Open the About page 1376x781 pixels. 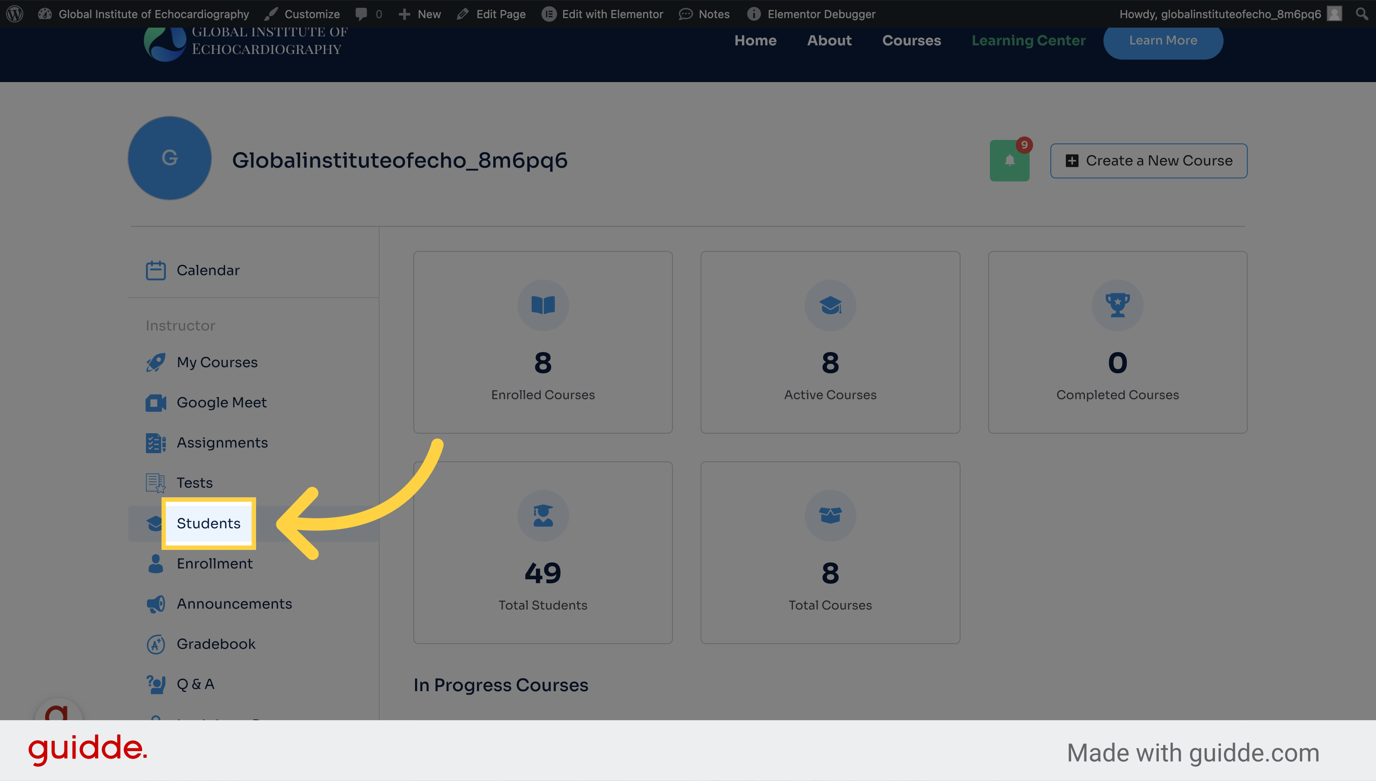829,40
